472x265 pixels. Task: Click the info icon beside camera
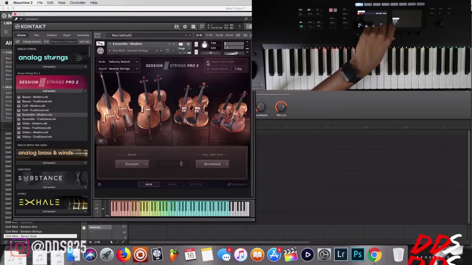click(188, 44)
